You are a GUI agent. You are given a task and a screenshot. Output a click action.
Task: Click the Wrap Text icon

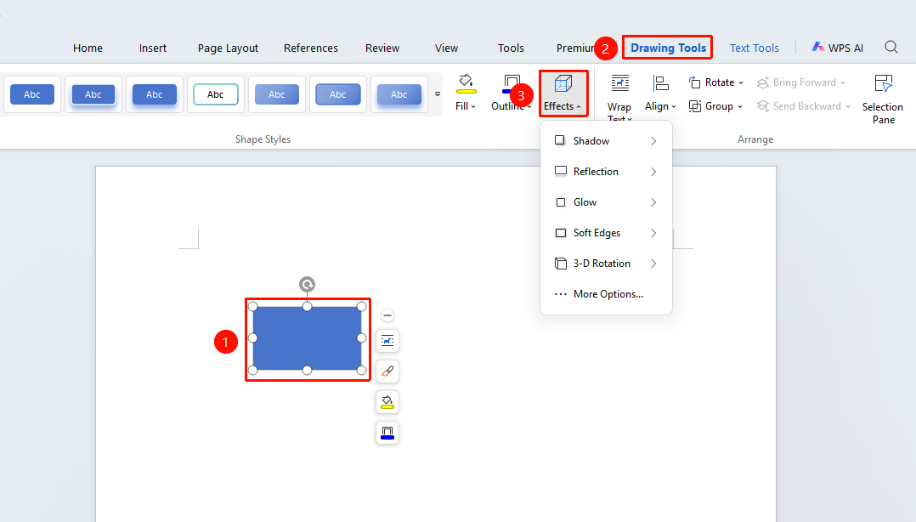tap(619, 83)
